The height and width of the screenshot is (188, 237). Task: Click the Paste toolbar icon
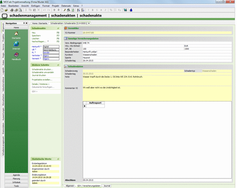pos(35,10)
